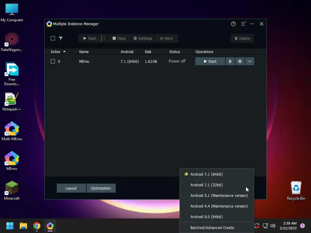Click the 1.61GB disk size cell

[x=151, y=61]
